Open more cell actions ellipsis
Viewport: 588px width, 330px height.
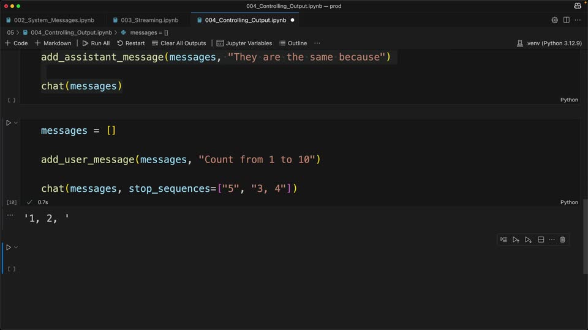coord(552,240)
